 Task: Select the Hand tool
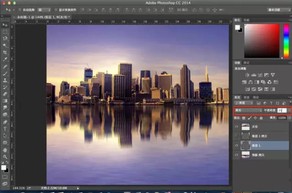point(5,149)
